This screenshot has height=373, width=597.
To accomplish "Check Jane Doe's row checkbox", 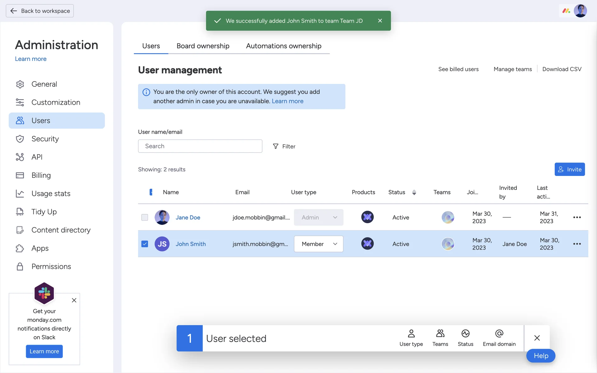I will [x=145, y=217].
